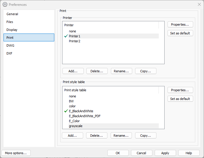204x158 pixels.
Task: Select Printer2 in the printer list
Action: point(74,41)
